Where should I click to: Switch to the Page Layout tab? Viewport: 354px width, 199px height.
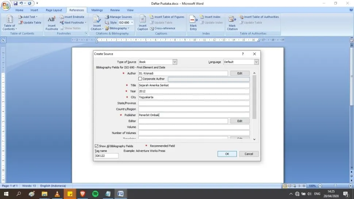tap(53, 10)
